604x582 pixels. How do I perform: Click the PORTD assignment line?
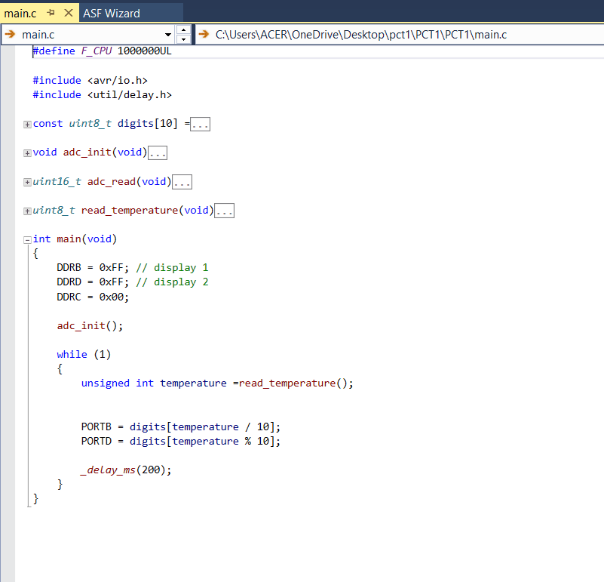(x=181, y=441)
